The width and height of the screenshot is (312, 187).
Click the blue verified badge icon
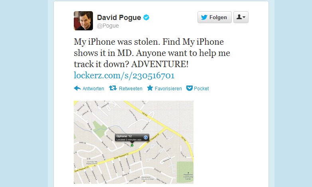[x=146, y=18]
